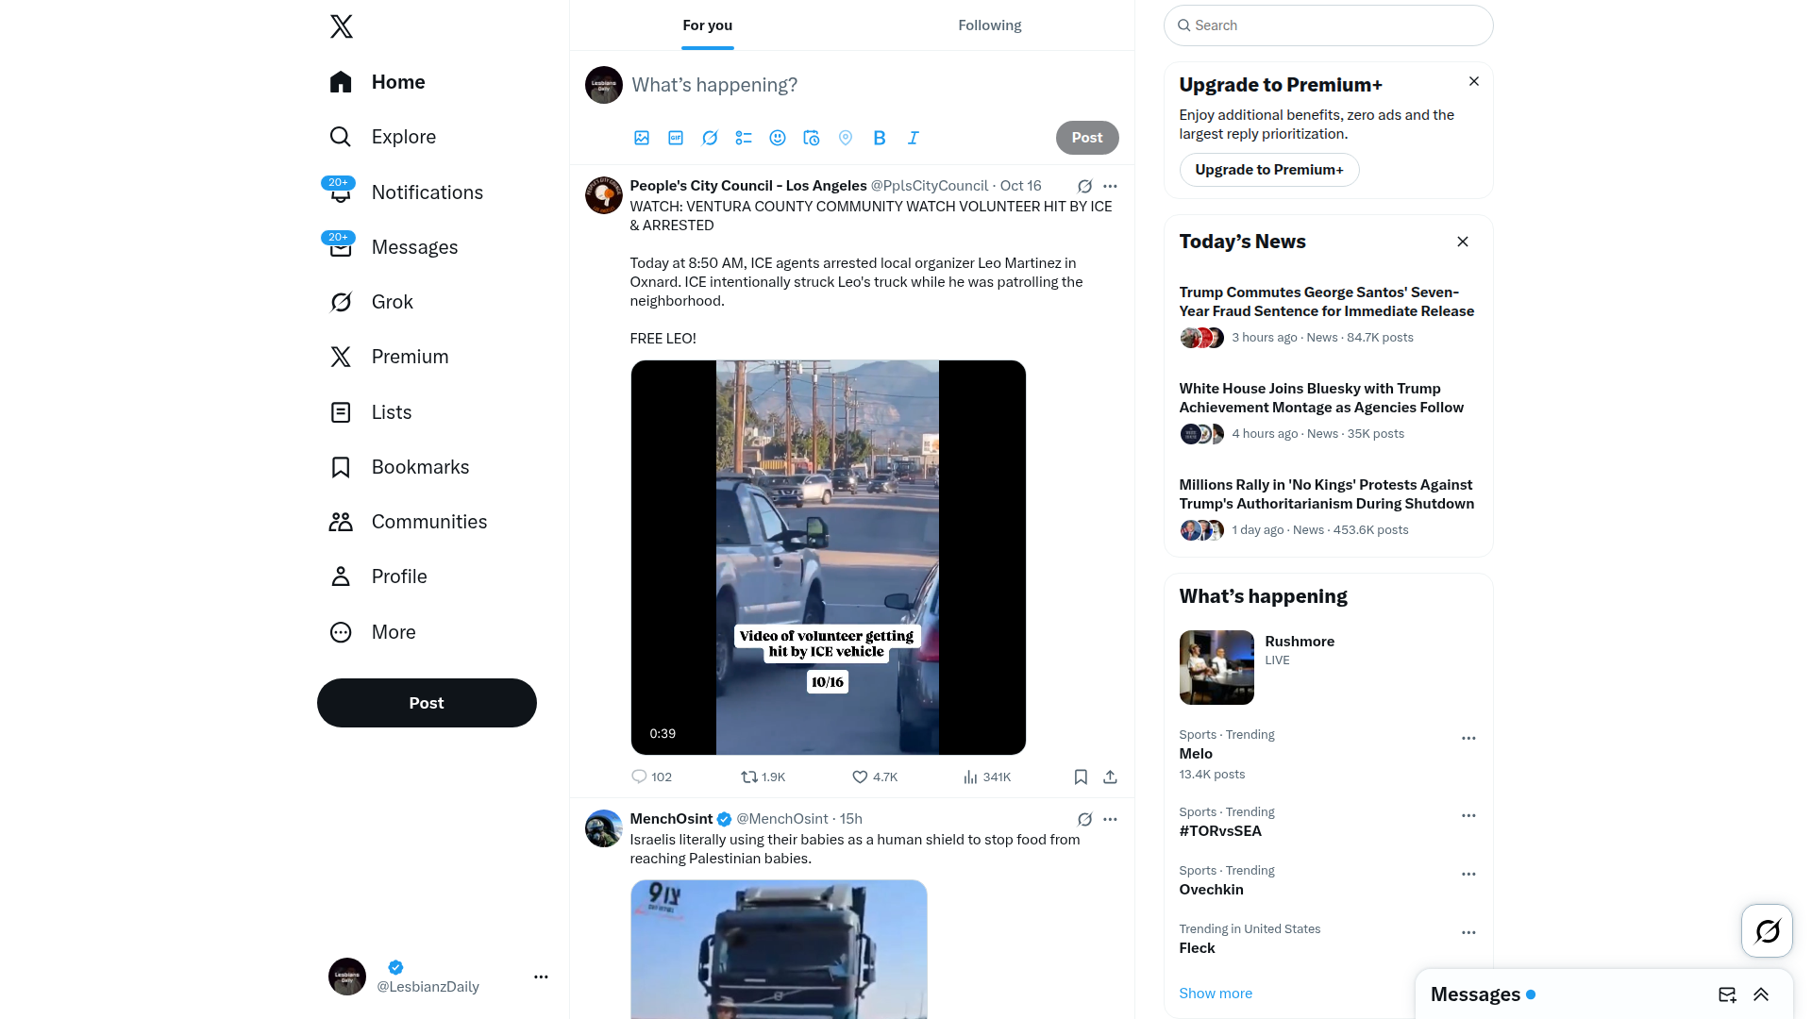
Task: Click the Upgrade to Premium+ button
Action: pos(1269,170)
